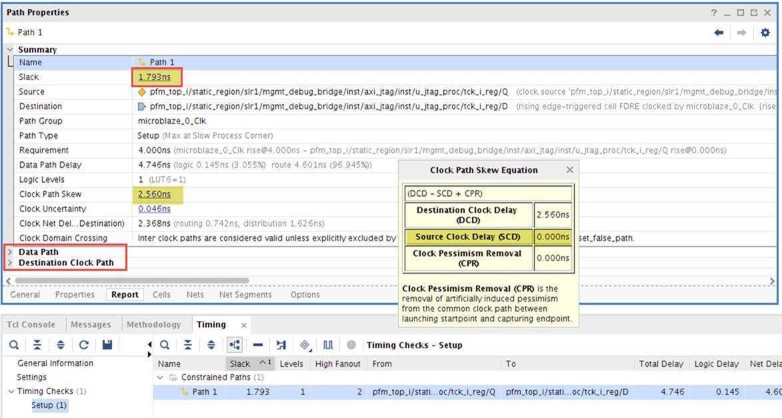Collapse all rows in timing paths table

188,345
